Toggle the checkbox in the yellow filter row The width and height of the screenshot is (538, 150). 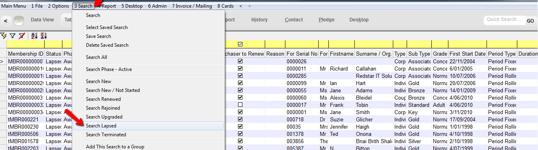pos(240,44)
